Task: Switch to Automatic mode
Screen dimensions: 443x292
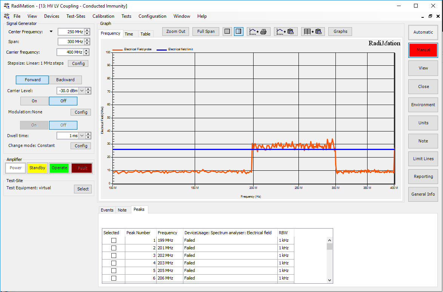Action: [x=423, y=32]
